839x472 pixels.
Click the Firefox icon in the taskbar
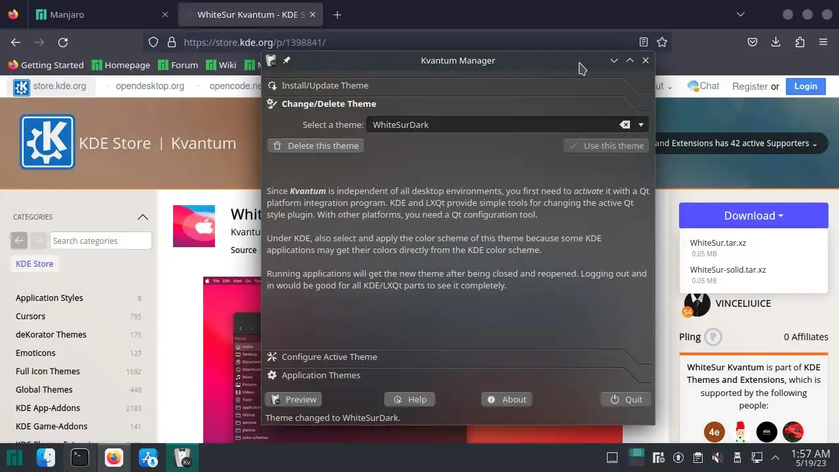(114, 457)
